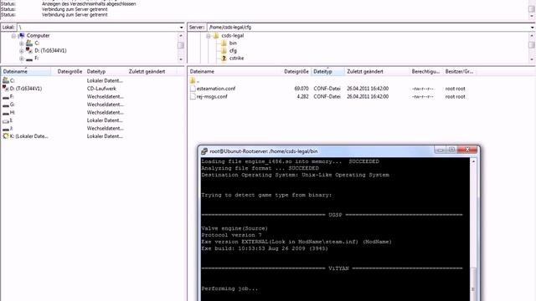Expand the C: drive tree node
The height and width of the screenshot is (301, 536).
[x=22, y=43]
